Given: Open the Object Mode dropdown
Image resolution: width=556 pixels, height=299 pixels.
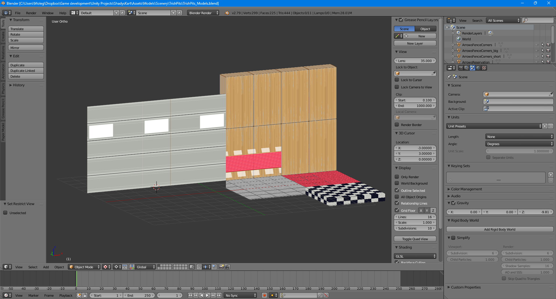Looking at the screenshot, I should (x=84, y=267).
